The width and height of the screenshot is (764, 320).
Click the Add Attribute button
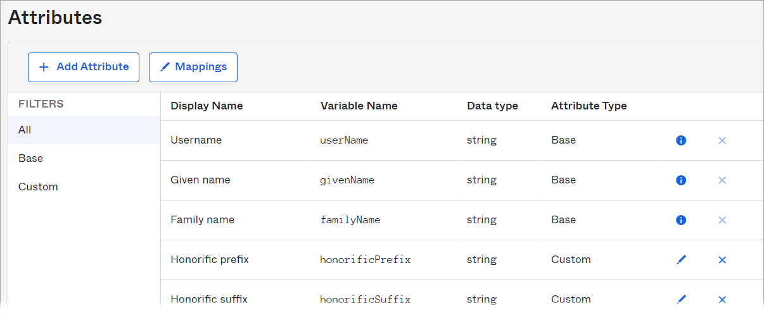tap(84, 67)
